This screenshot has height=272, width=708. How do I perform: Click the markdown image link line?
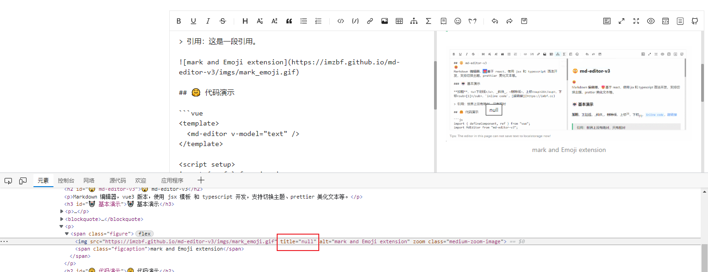pyautogui.click(x=289, y=67)
